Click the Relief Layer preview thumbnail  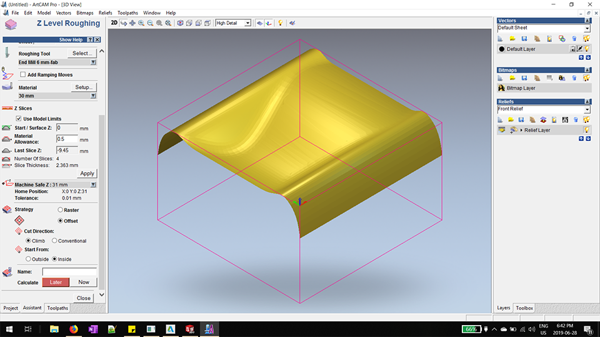[x=502, y=130]
